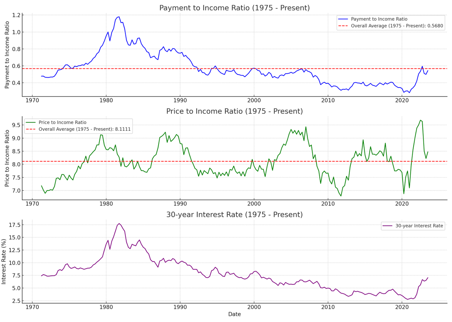This screenshot has height=322, width=452.
Task: Click the "2020" tick under the Payment to Income chart
Action: 402,101
